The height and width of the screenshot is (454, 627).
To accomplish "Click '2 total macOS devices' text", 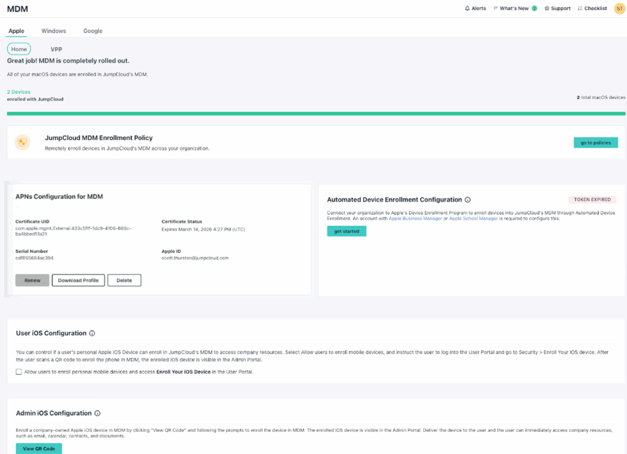I will (601, 97).
